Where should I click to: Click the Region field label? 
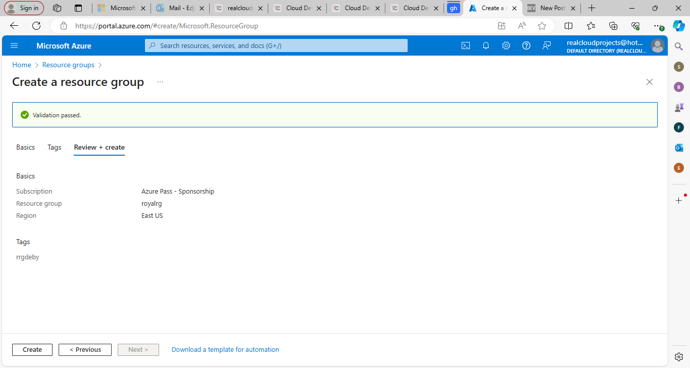tap(26, 216)
